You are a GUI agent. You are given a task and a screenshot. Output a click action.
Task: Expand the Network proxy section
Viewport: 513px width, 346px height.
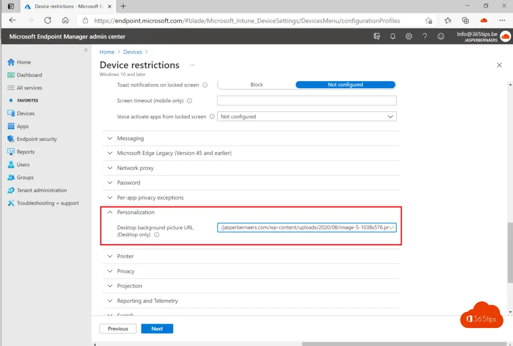coord(251,168)
